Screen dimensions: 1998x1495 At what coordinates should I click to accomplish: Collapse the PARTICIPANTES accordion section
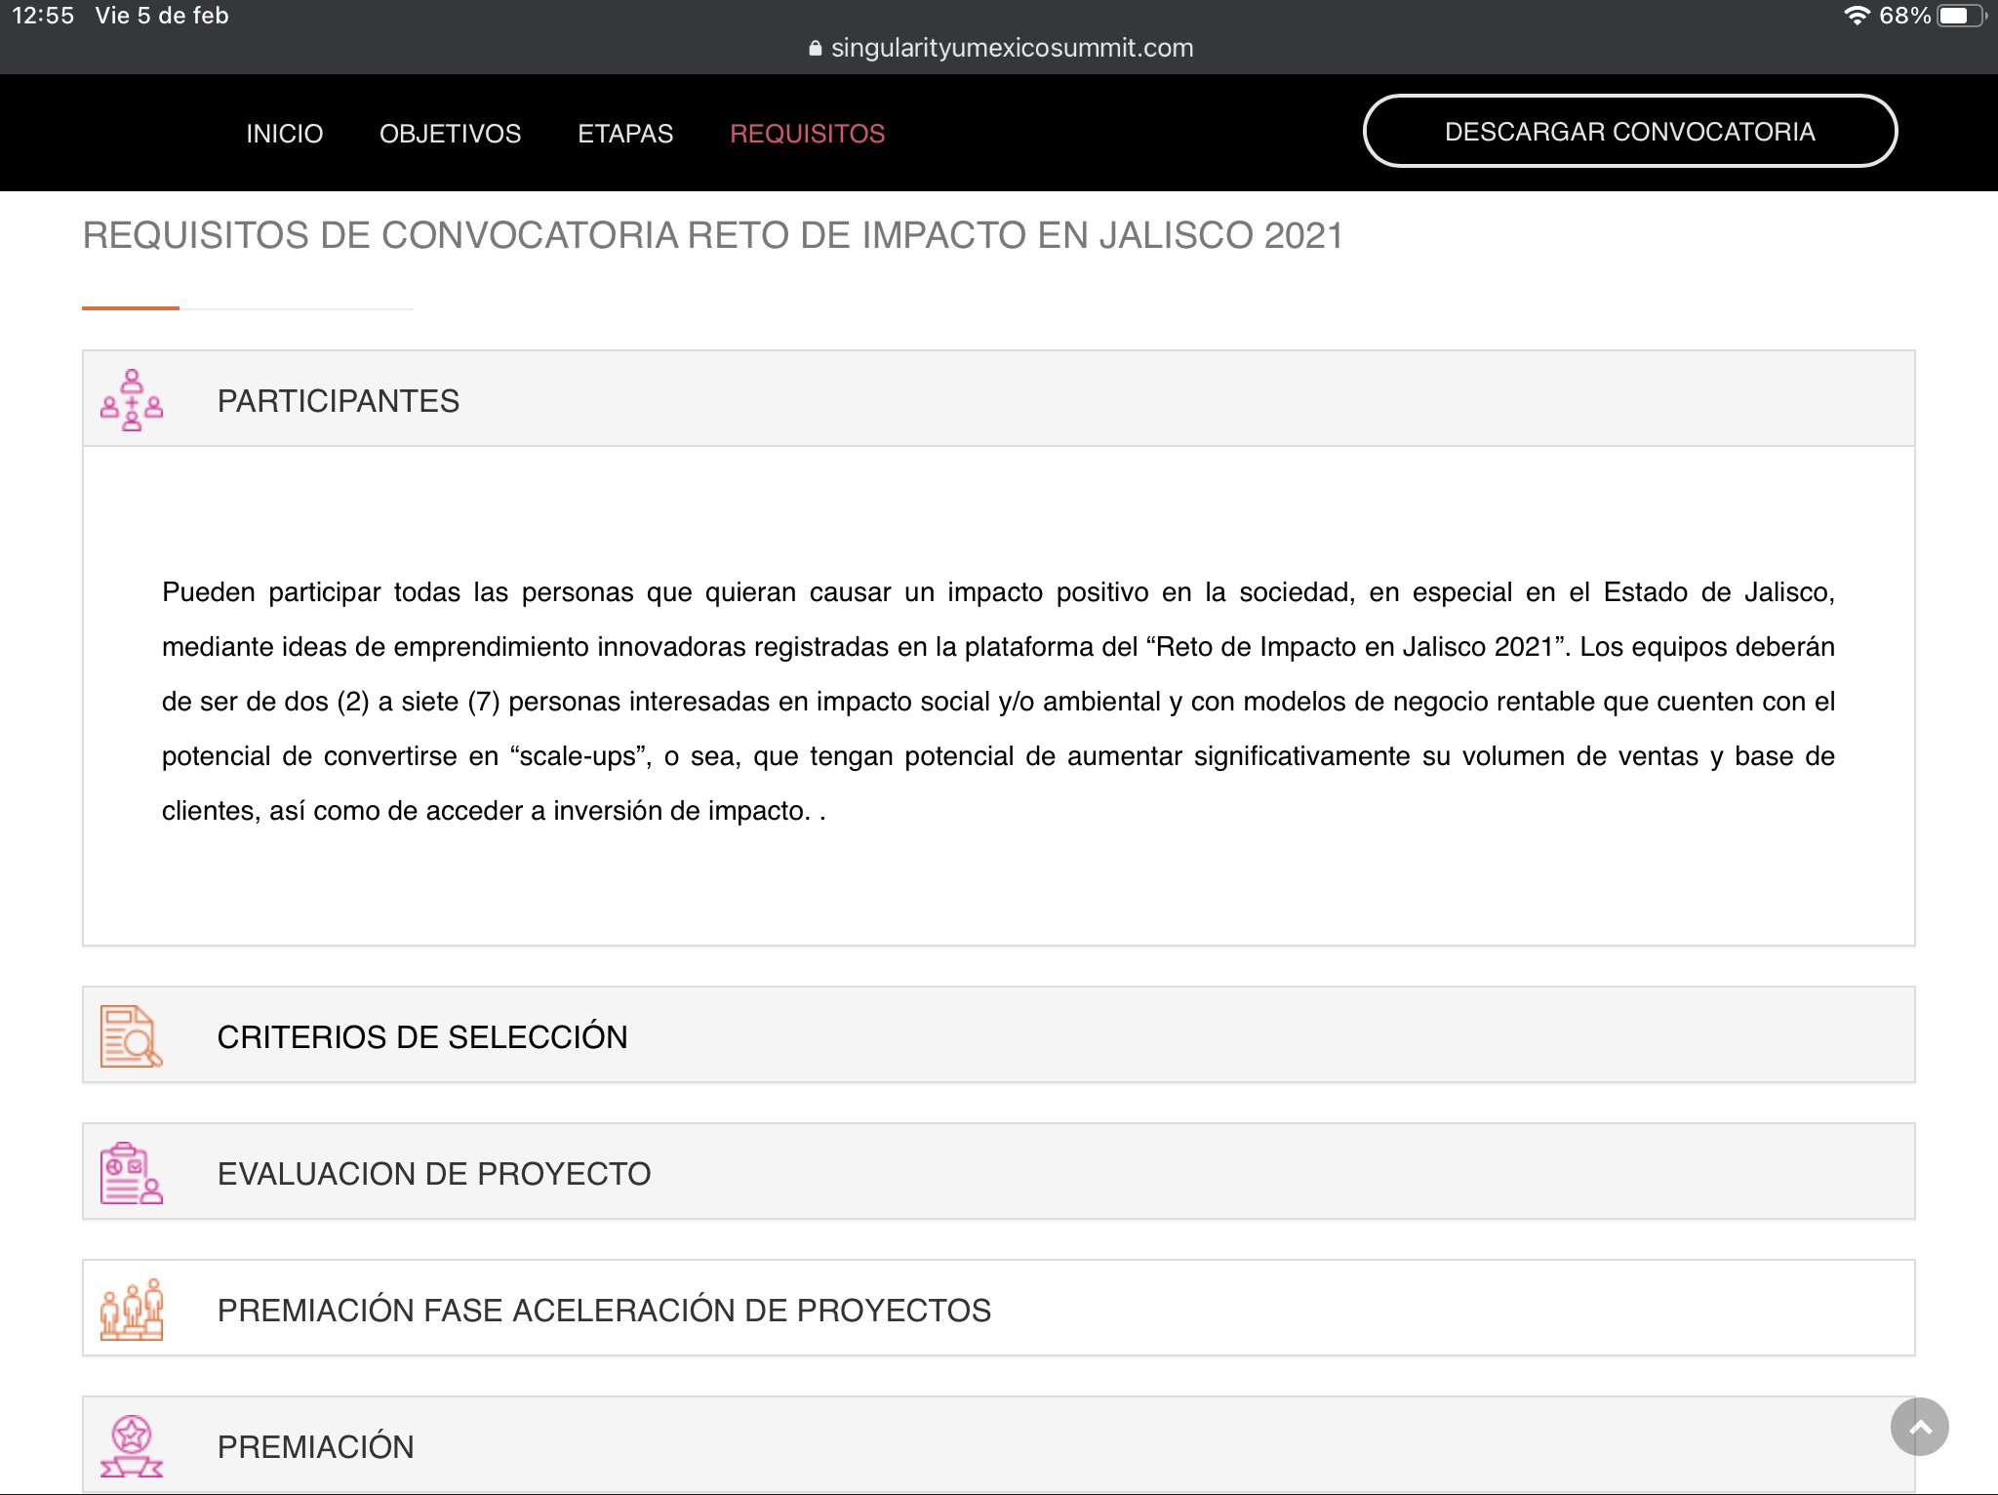click(338, 401)
